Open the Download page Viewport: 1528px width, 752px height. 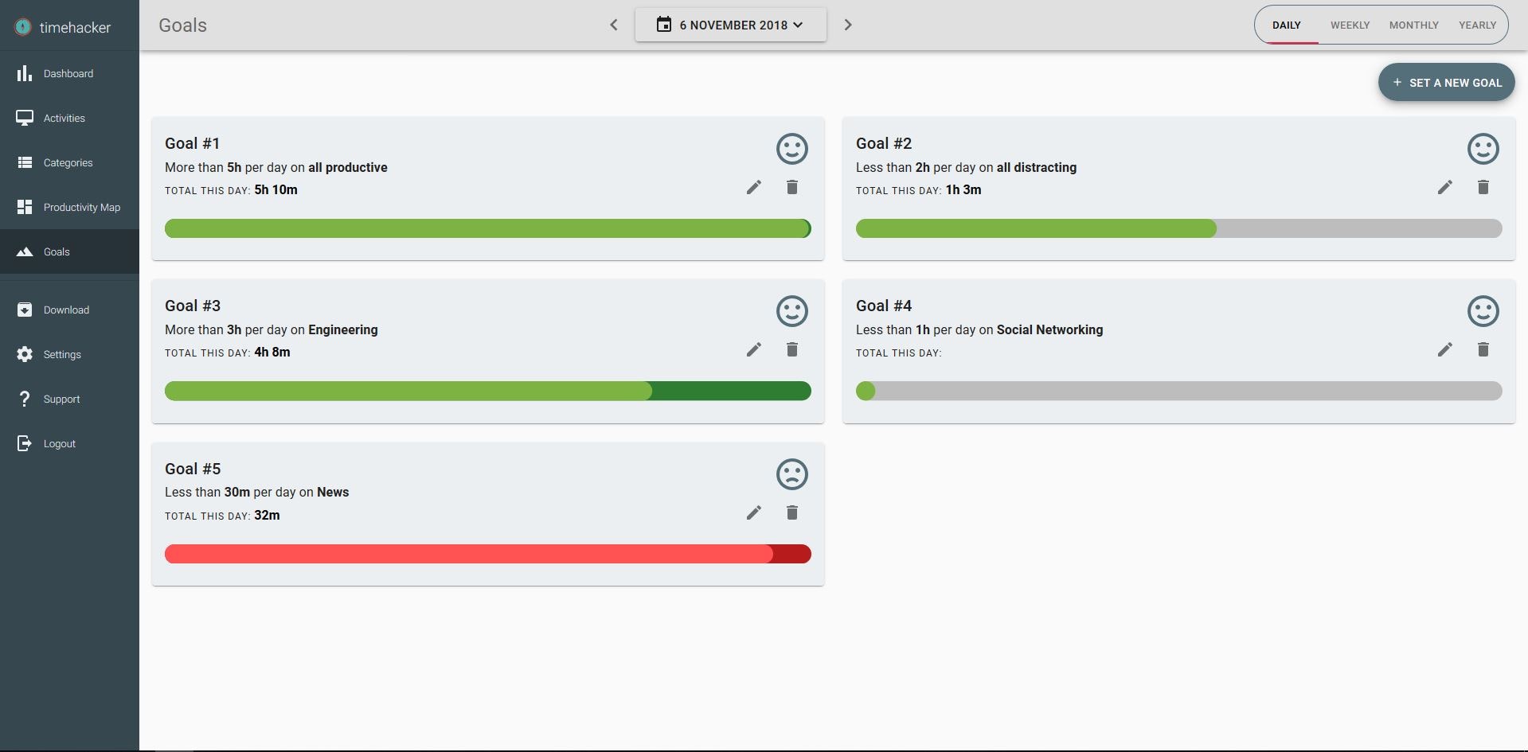(69, 310)
